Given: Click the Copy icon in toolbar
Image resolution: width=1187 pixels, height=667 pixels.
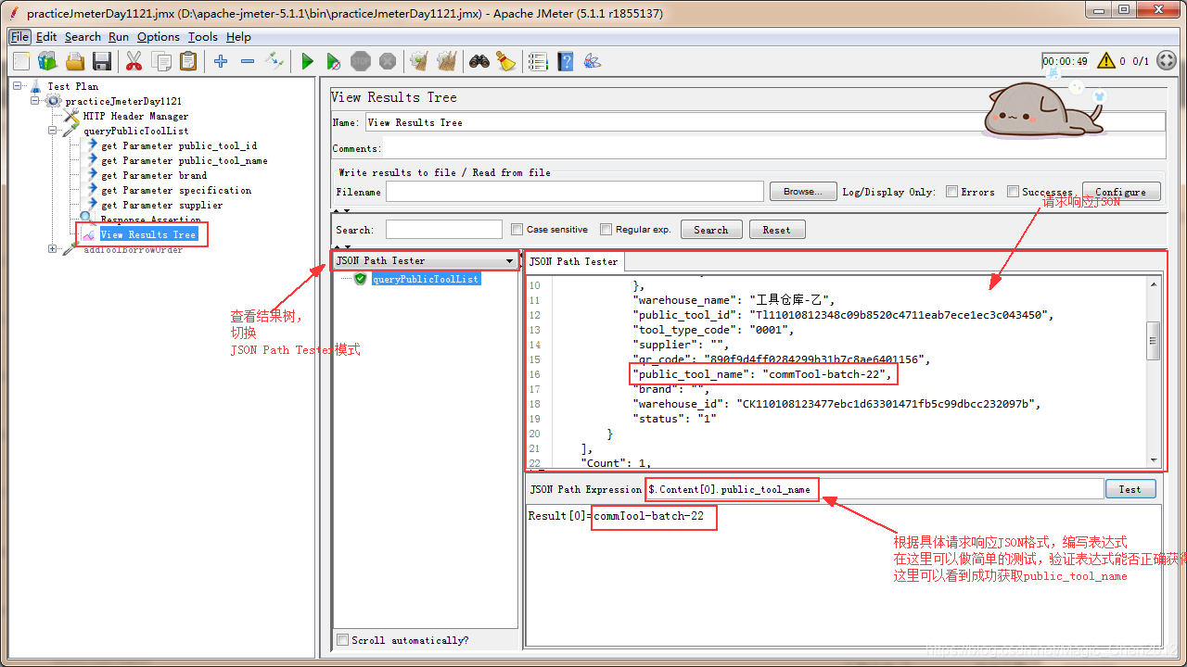Looking at the screenshot, I should click(161, 61).
